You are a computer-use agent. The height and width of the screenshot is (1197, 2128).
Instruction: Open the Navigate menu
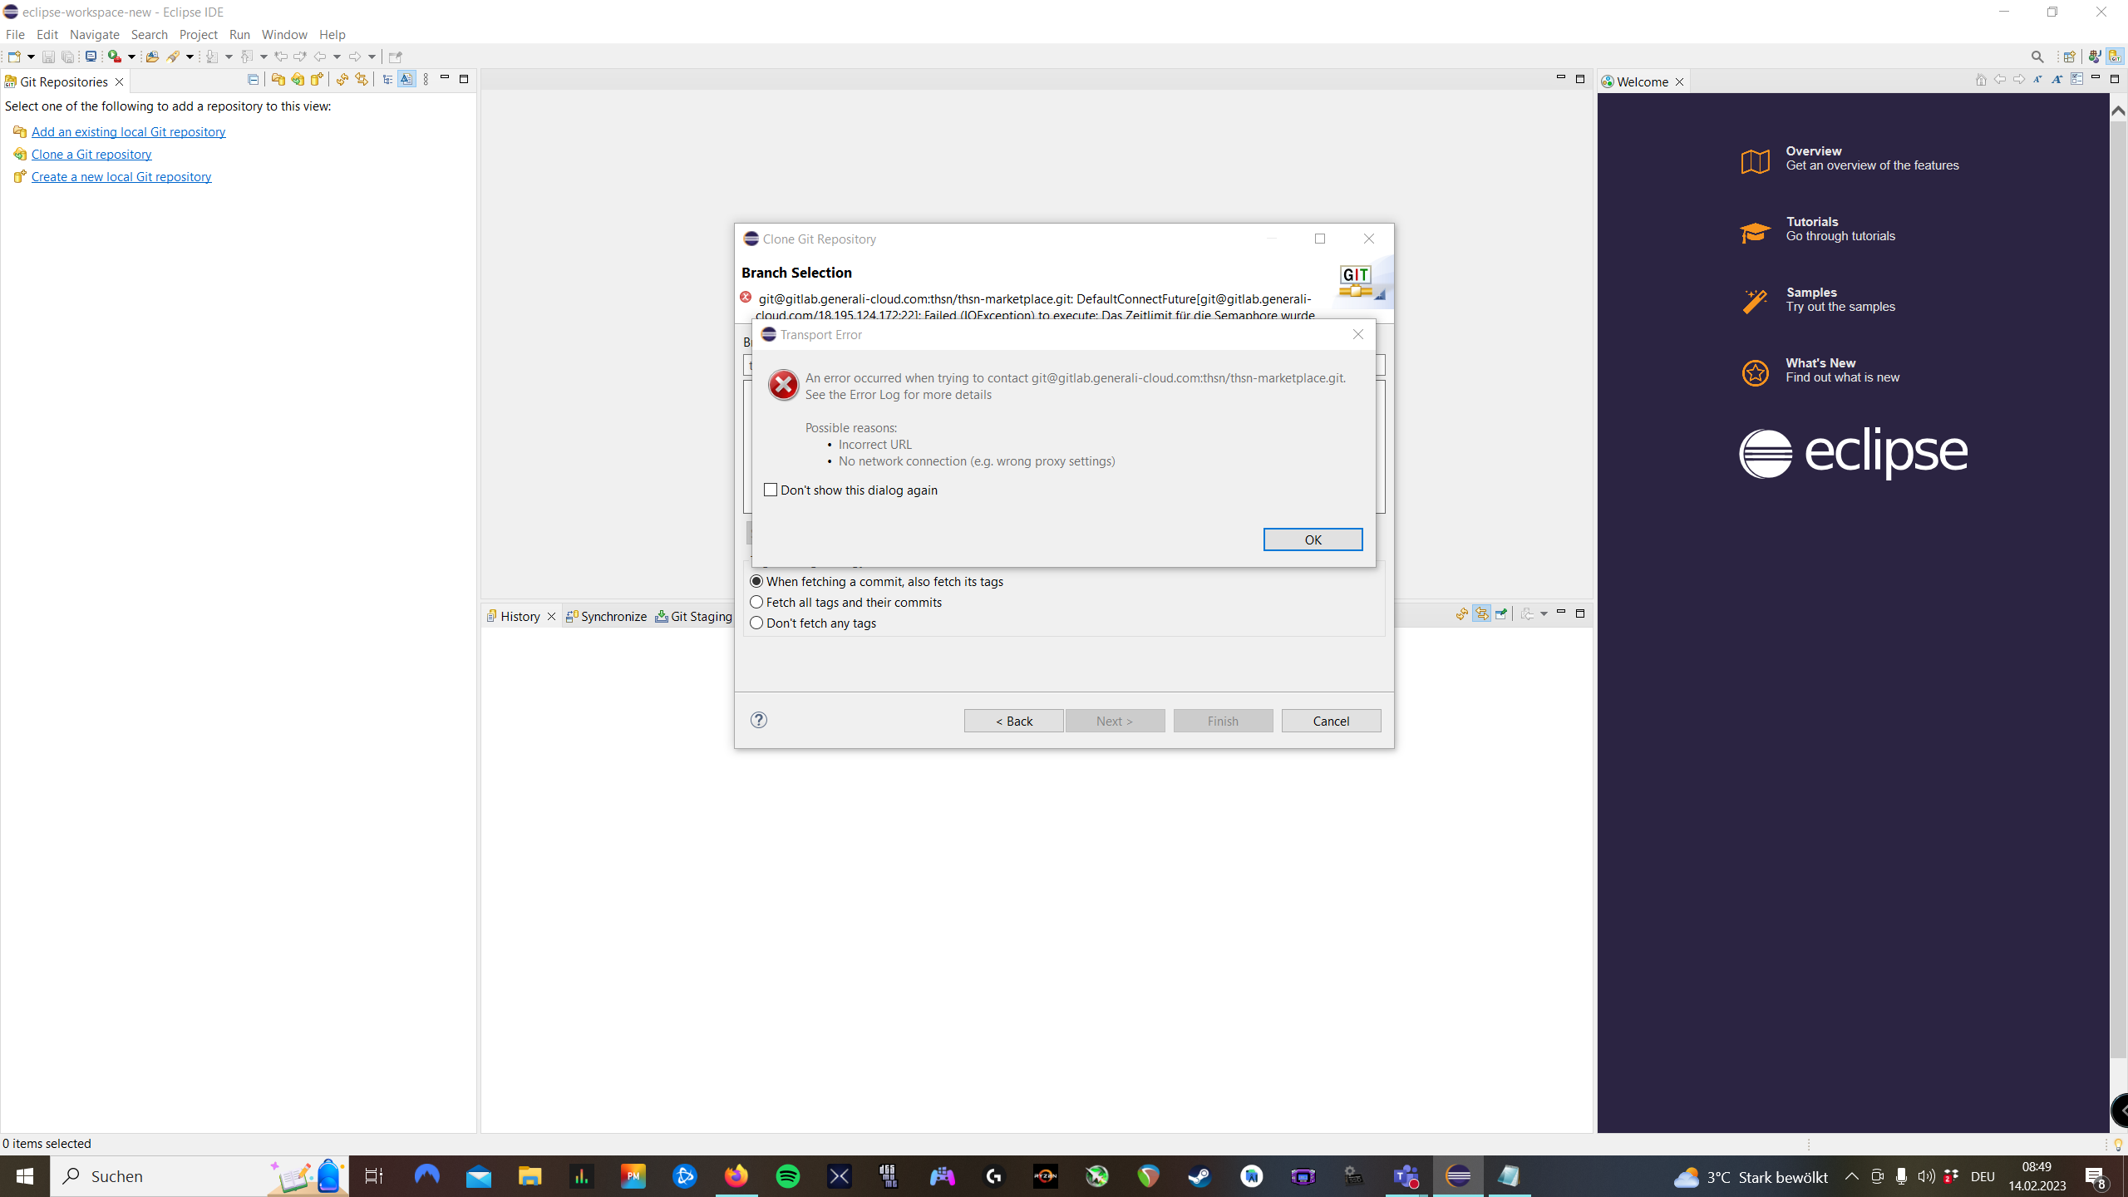point(94,34)
